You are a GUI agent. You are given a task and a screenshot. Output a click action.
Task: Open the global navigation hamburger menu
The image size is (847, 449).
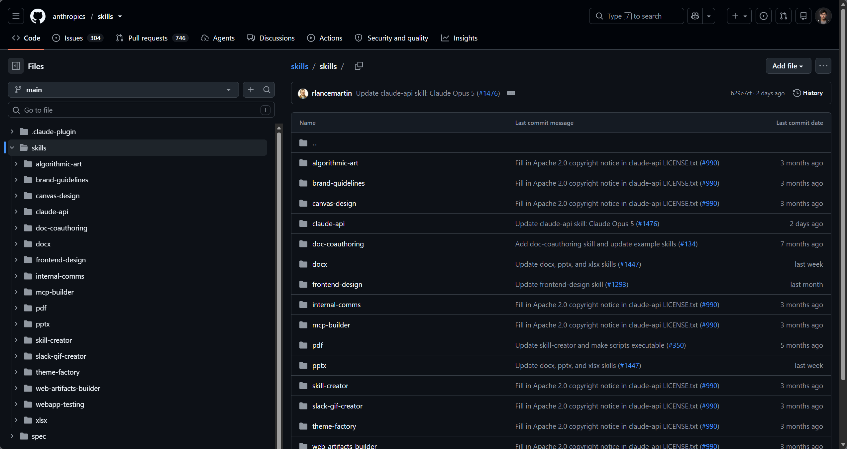click(16, 16)
